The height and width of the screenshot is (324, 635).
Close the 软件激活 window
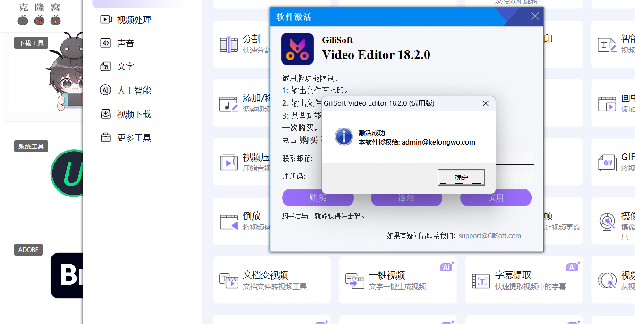pos(535,17)
